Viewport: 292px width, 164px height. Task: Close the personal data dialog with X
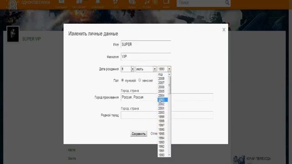coord(224,30)
